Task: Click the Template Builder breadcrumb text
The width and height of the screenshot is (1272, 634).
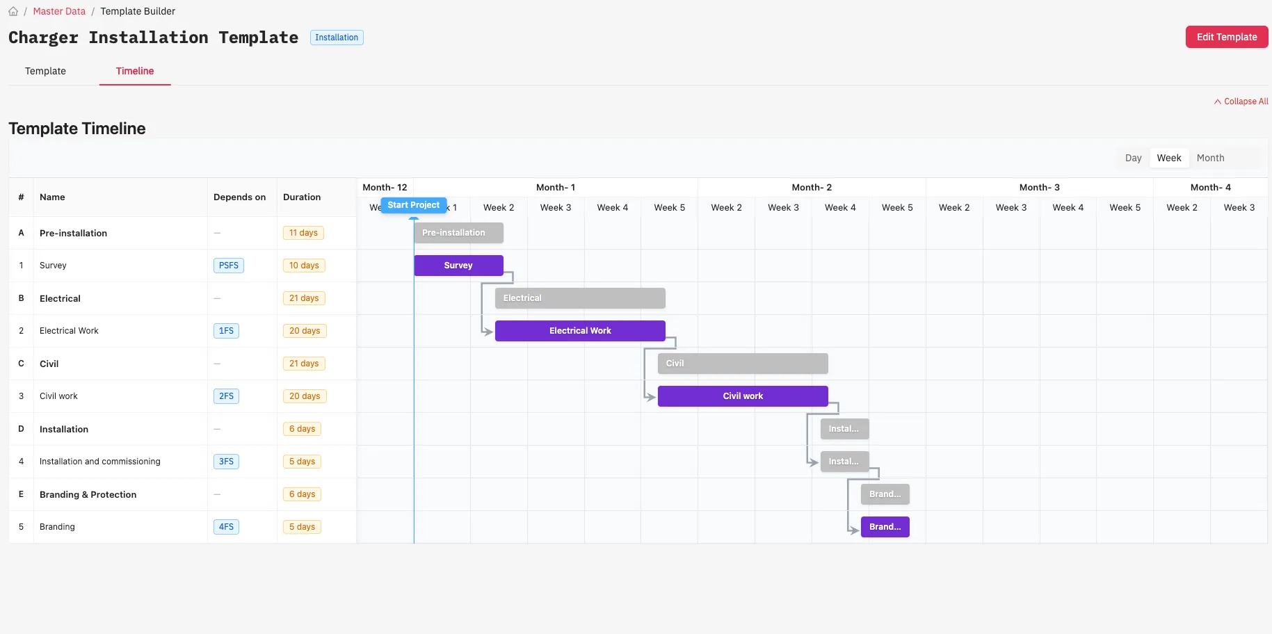Action: coord(138,11)
